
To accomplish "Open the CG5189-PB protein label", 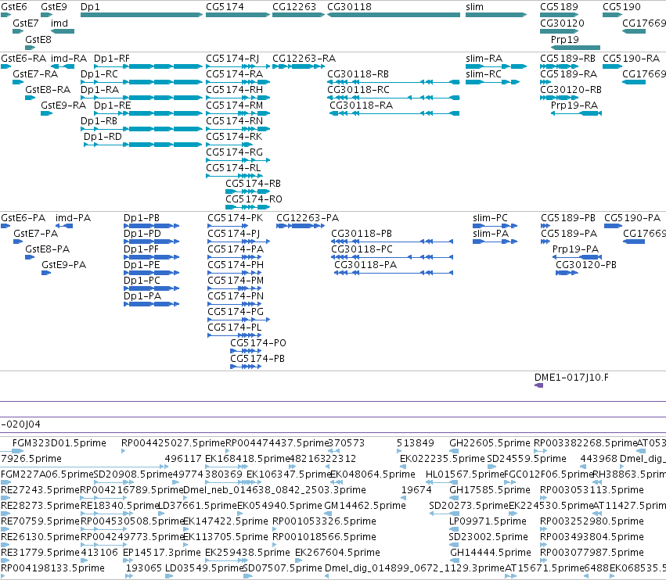I will click(x=568, y=217).
